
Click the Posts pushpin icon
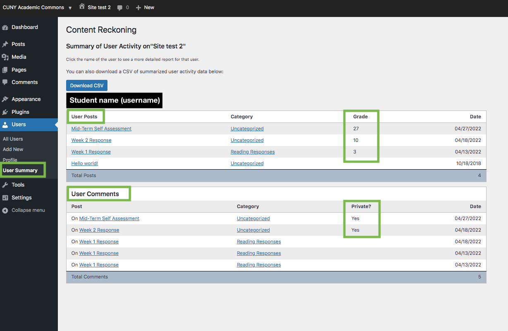pyautogui.click(x=5, y=44)
